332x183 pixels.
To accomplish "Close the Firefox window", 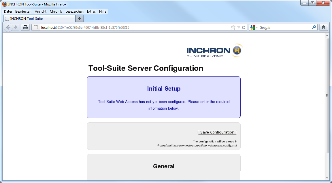I will pos(323,3).
